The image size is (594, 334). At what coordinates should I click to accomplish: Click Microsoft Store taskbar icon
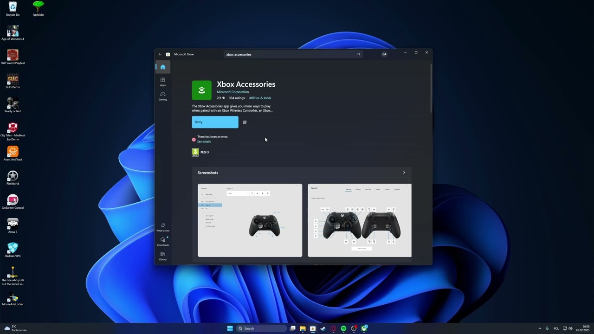313,328
